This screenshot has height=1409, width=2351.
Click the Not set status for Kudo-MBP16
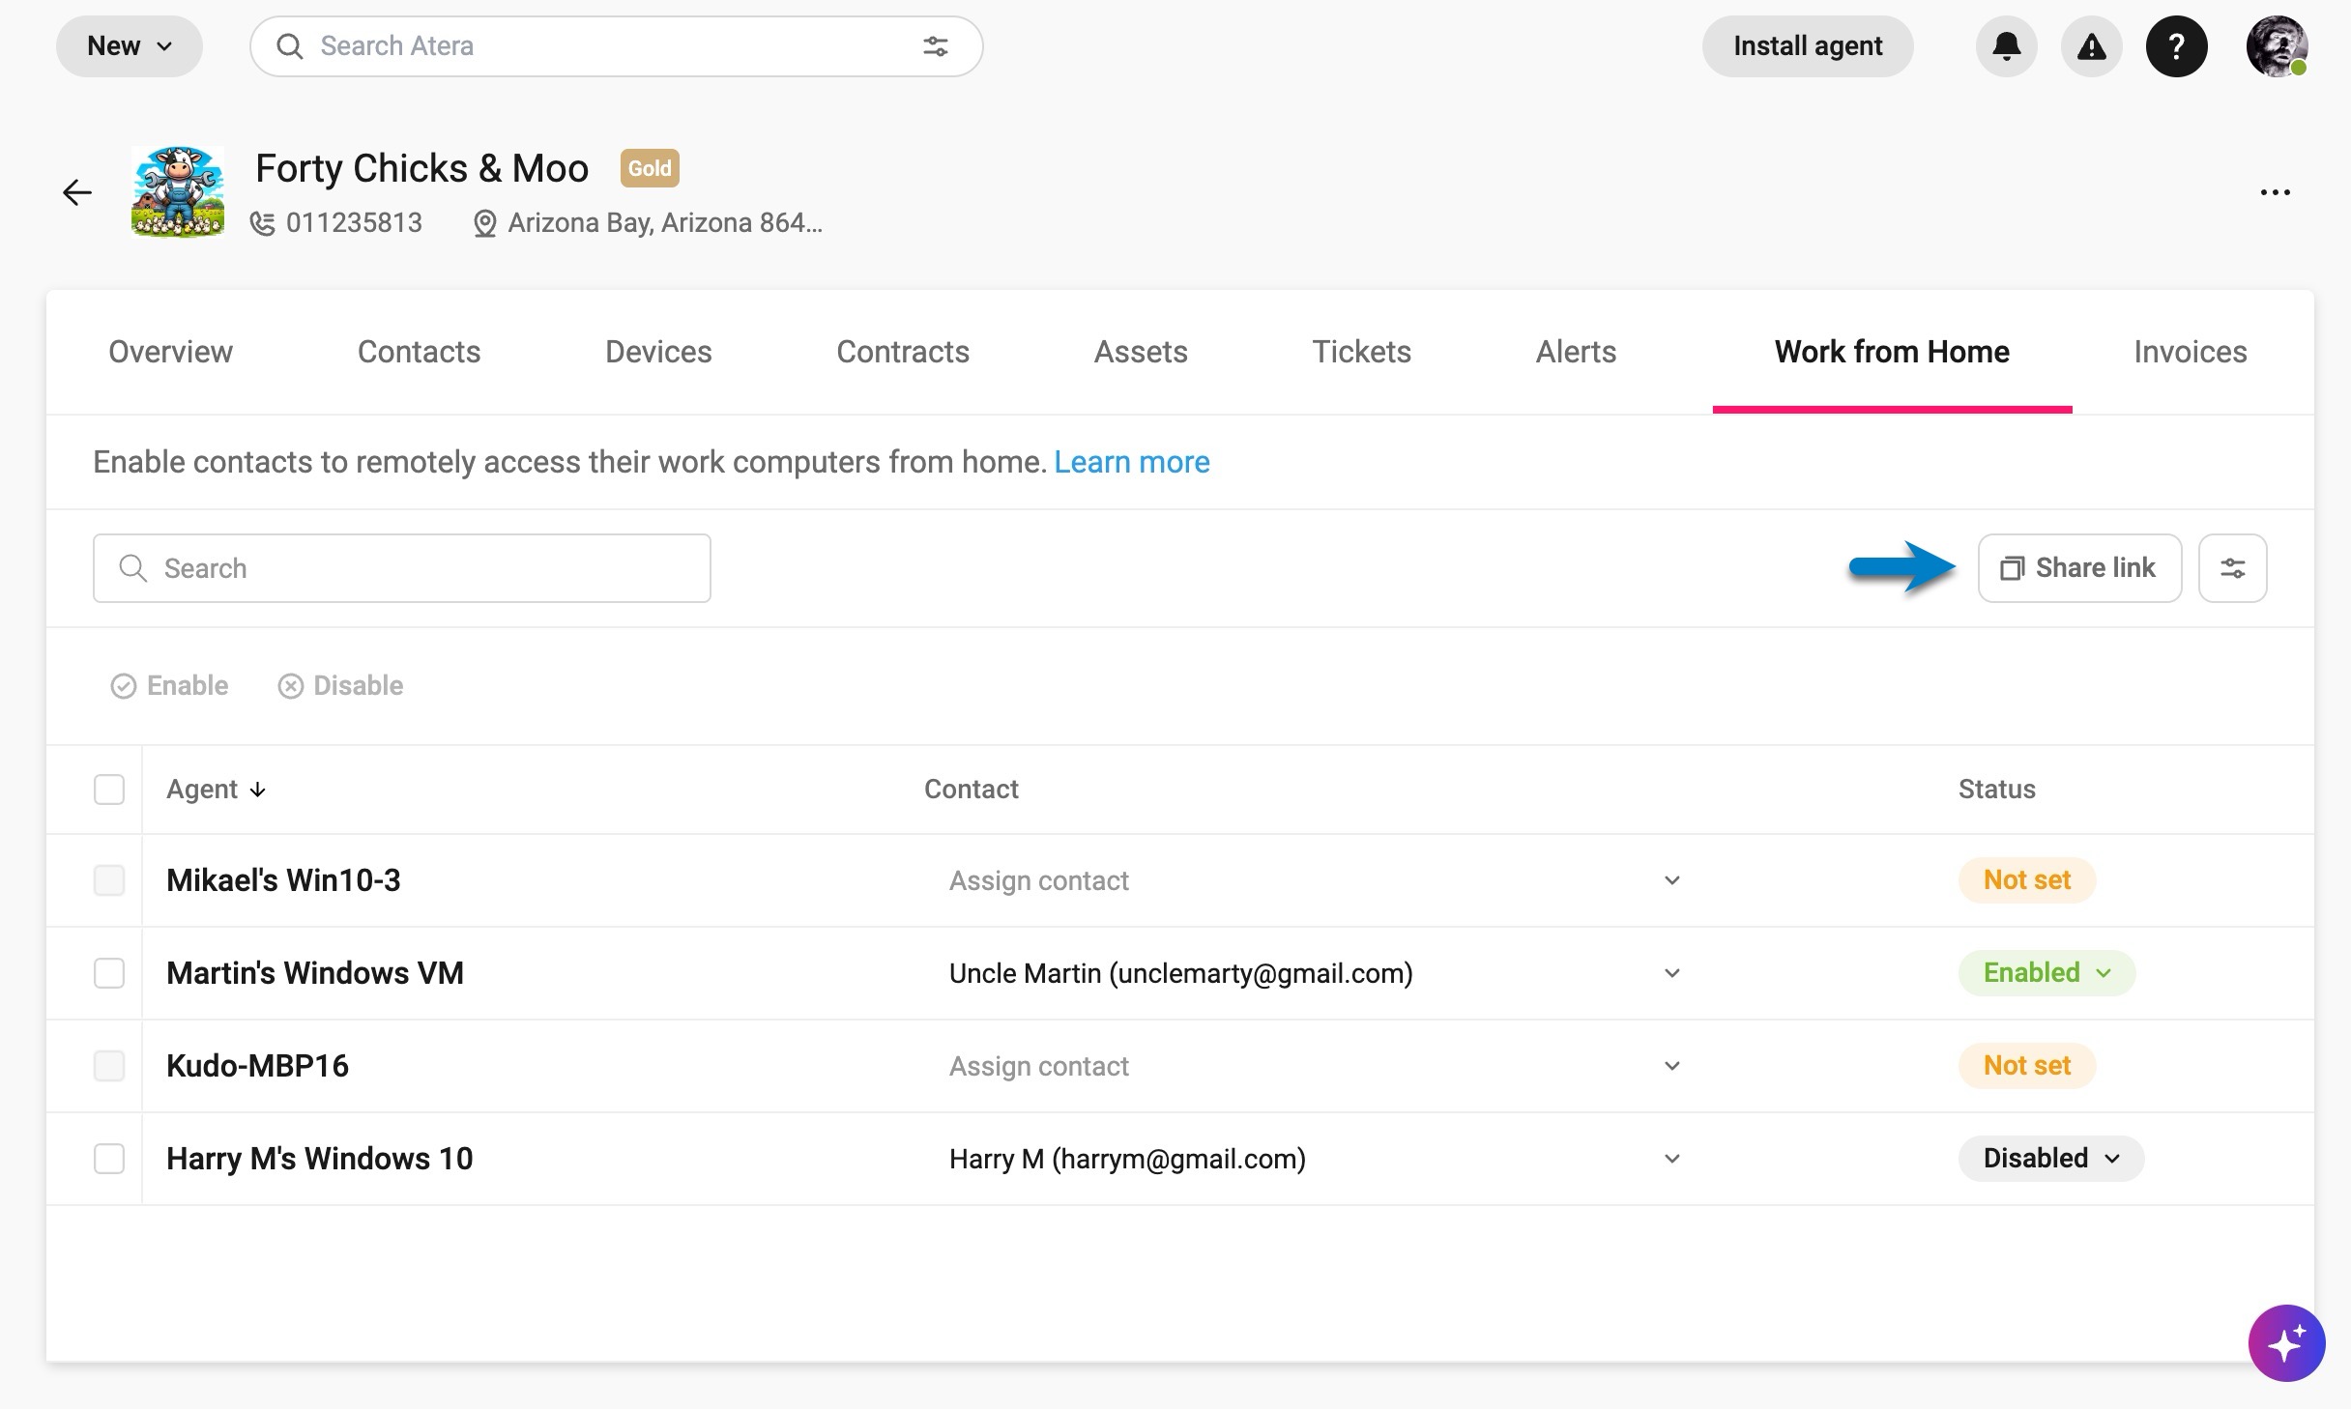(2027, 1066)
